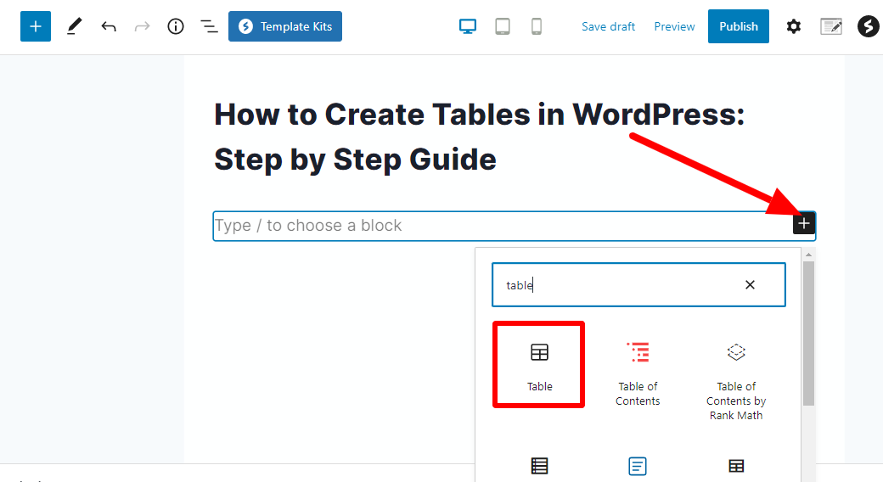Insert Table of Contents by Rank Math block
Viewport: 883px width, 482px height.
click(736, 380)
